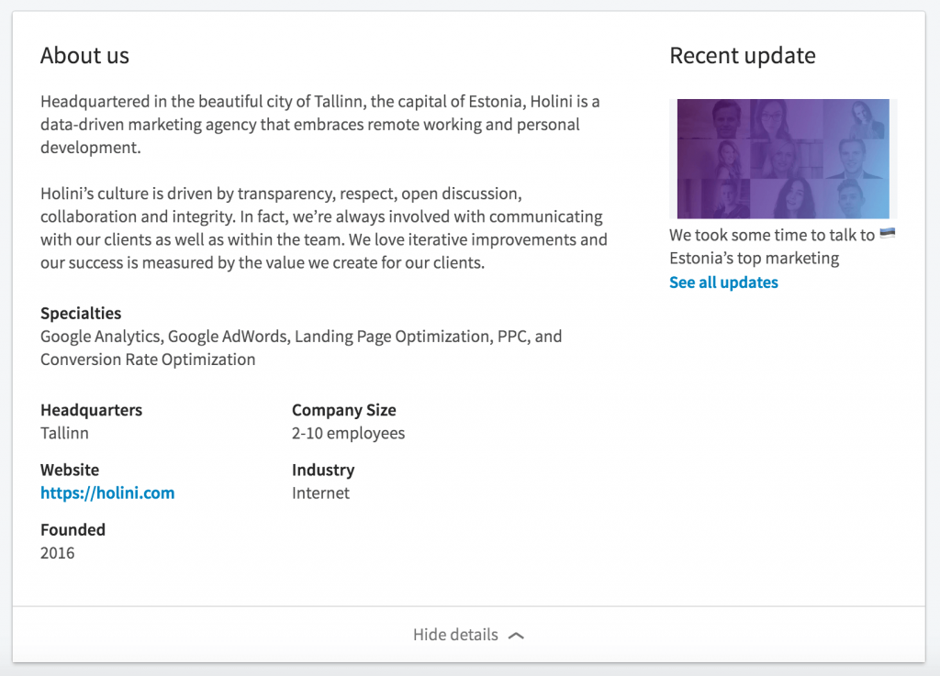Open See all updates
The height and width of the screenshot is (676, 940).
click(723, 282)
